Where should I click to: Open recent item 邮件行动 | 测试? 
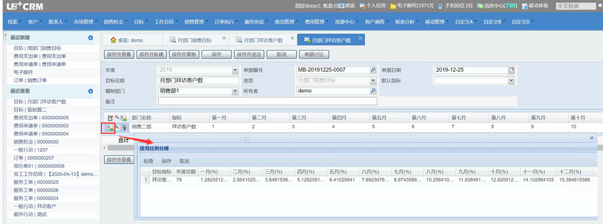(x=30, y=214)
